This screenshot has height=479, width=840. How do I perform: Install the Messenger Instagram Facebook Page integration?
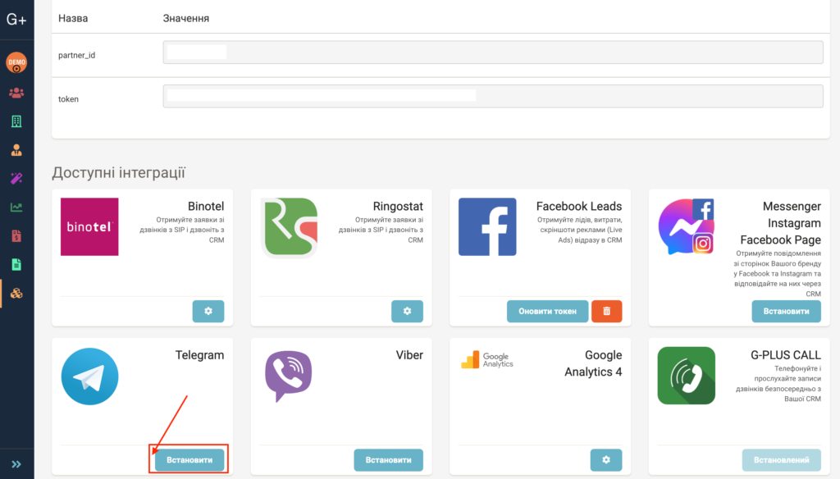tap(786, 312)
